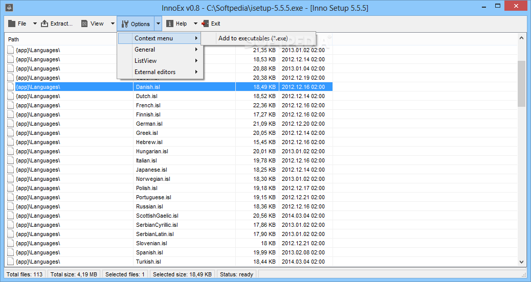Click Selected size: 18,49 KB status entry
The width and height of the screenshot is (531, 282).
point(182,274)
